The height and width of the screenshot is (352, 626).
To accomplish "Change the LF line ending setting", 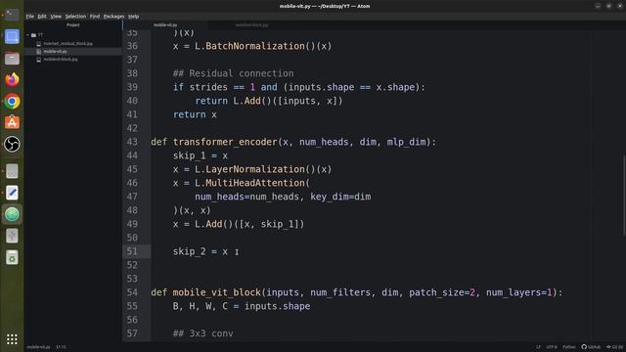I will tap(538, 347).
